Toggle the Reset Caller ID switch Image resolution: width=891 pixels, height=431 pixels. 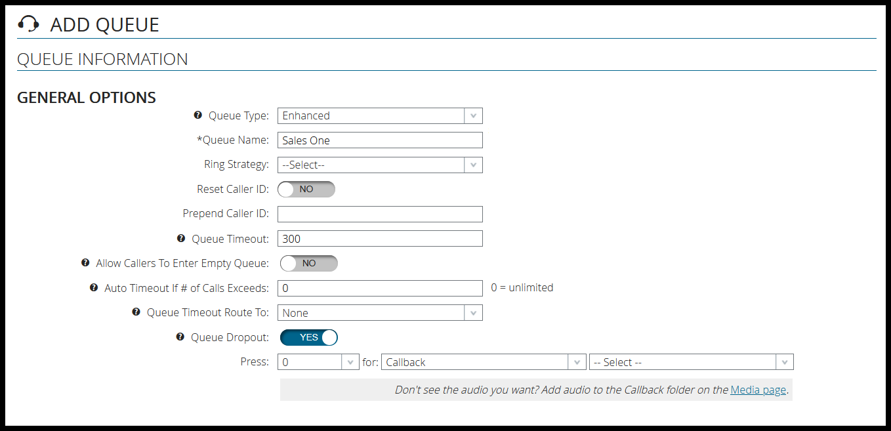tap(306, 190)
